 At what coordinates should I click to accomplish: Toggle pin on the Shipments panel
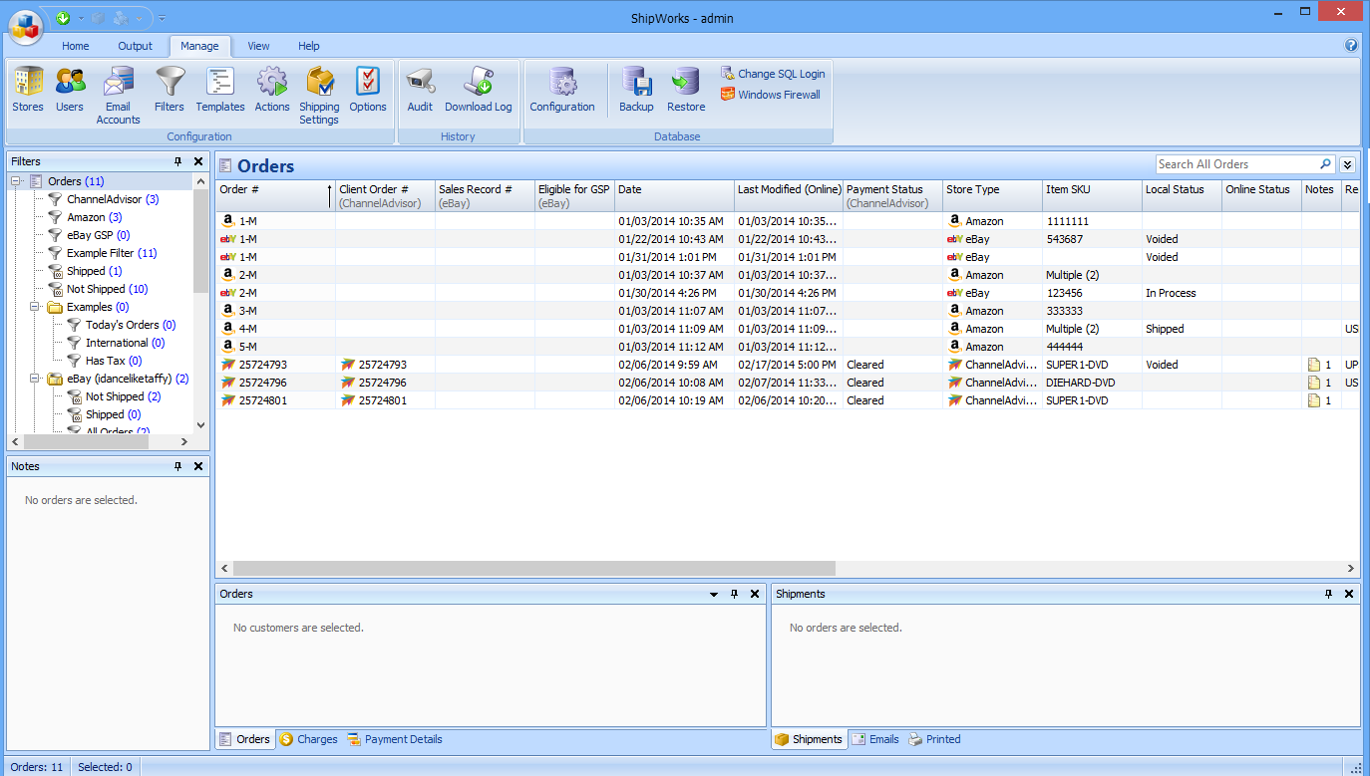(1328, 594)
